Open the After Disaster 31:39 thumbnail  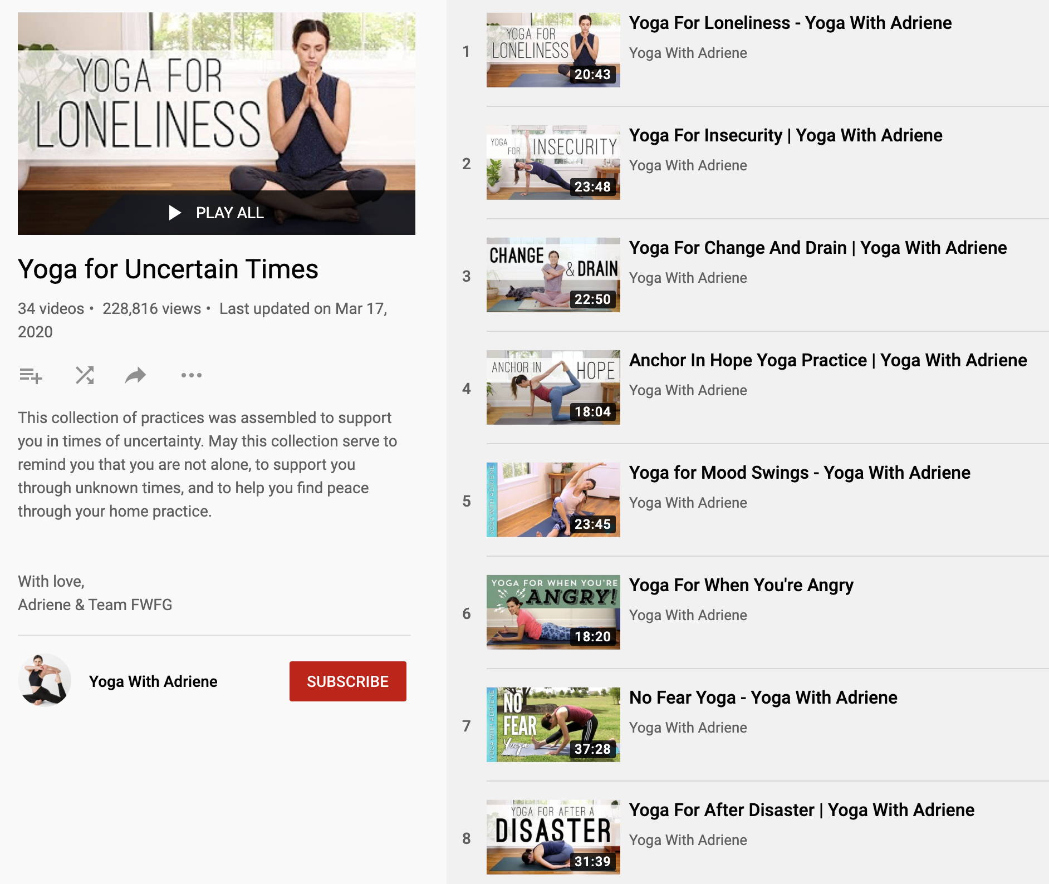click(x=553, y=837)
